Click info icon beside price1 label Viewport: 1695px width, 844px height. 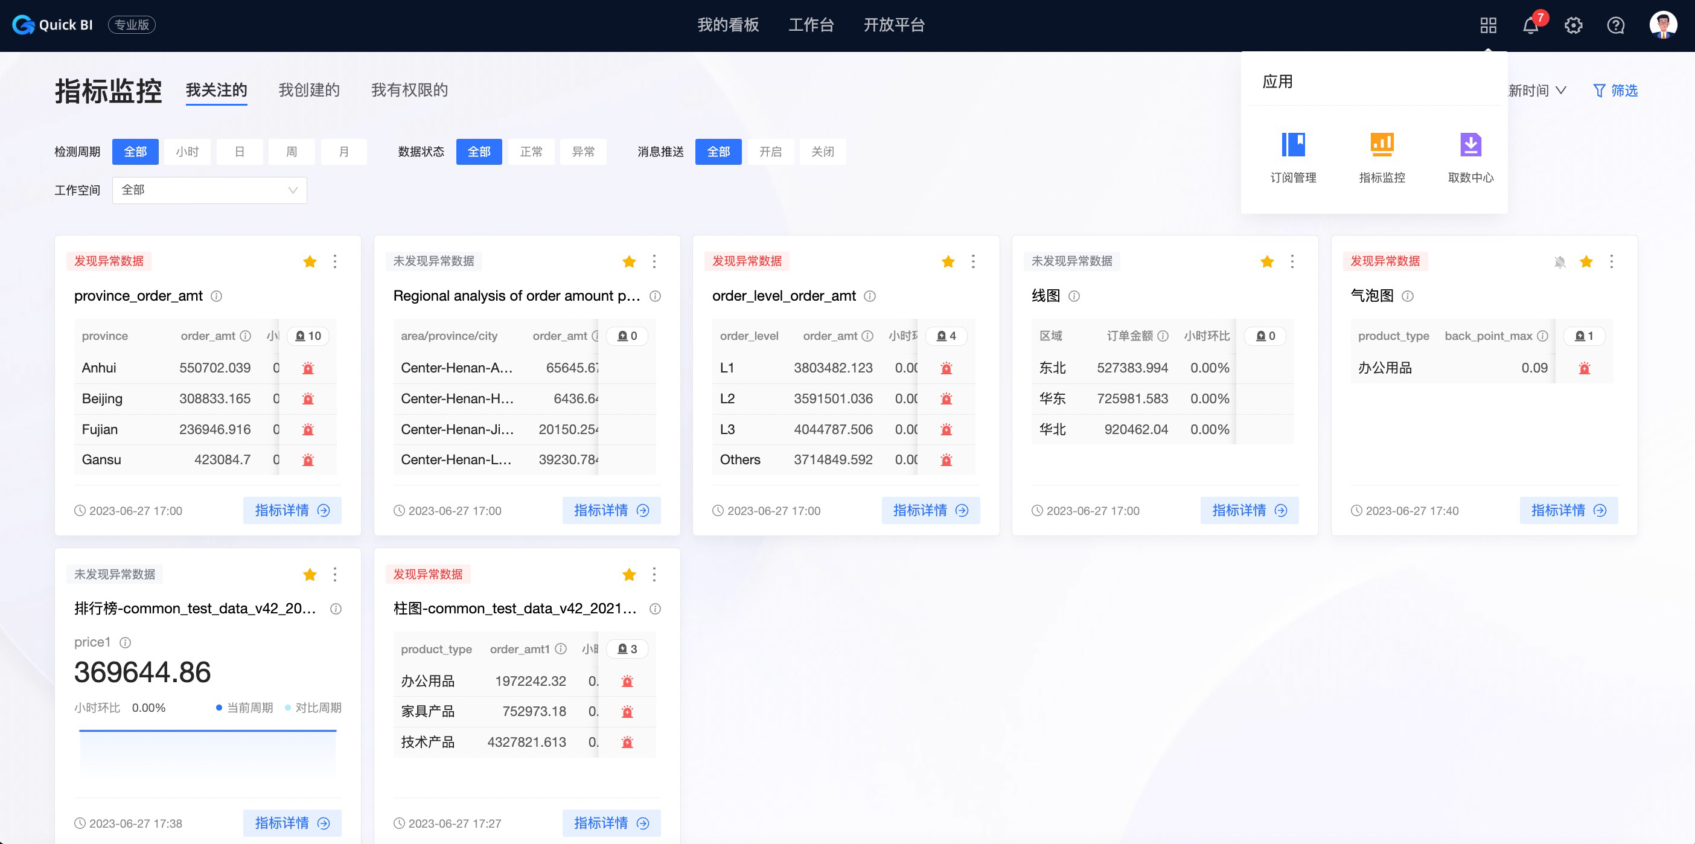(x=125, y=642)
